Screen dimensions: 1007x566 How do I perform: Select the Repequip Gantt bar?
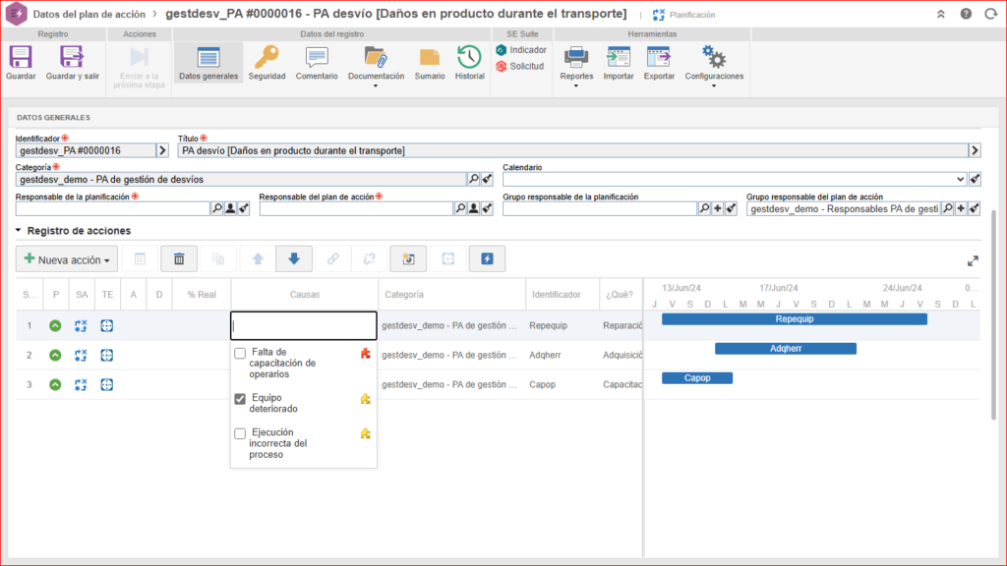795,319
